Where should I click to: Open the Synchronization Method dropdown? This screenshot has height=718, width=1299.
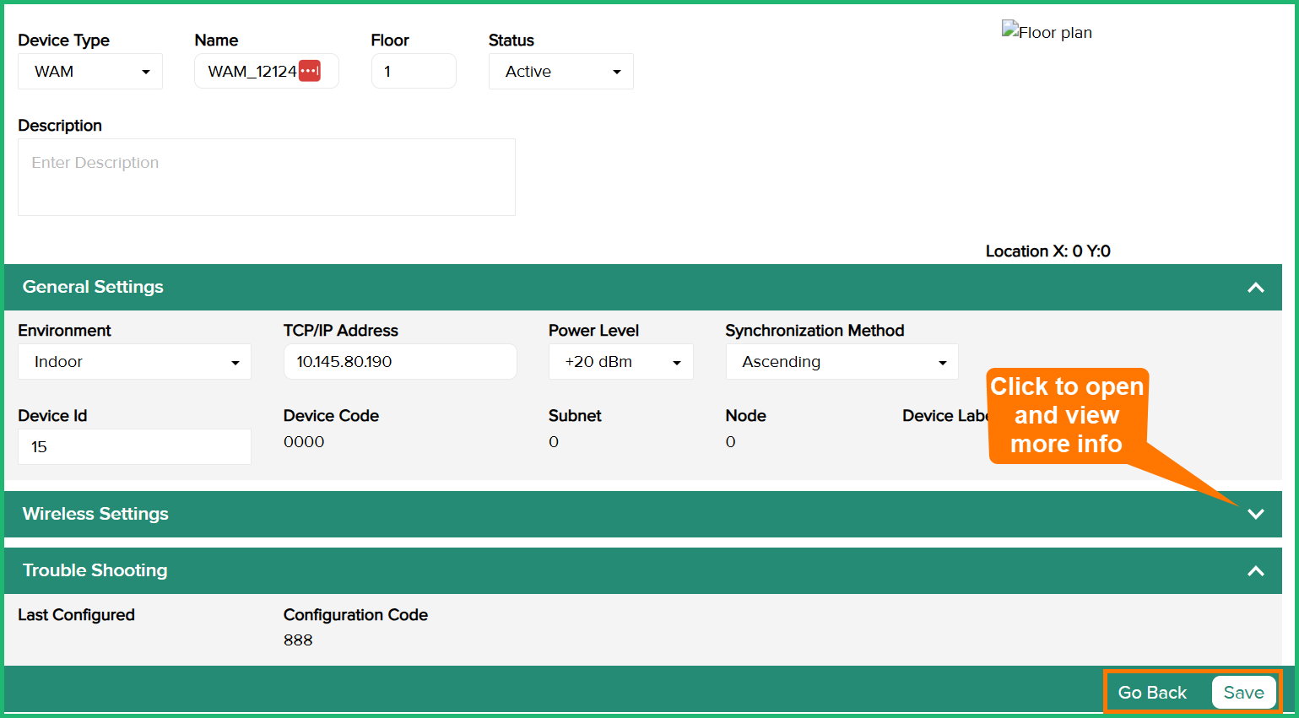(842, 362)
